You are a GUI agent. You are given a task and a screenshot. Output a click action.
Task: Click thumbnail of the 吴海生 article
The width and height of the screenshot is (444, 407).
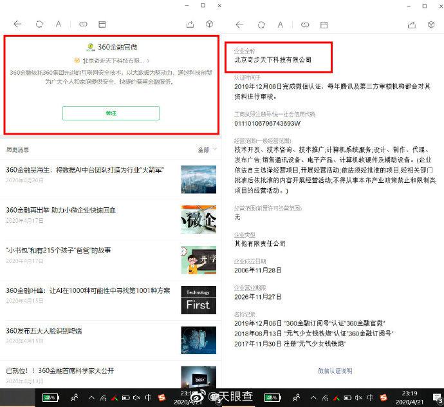(198, 180)
